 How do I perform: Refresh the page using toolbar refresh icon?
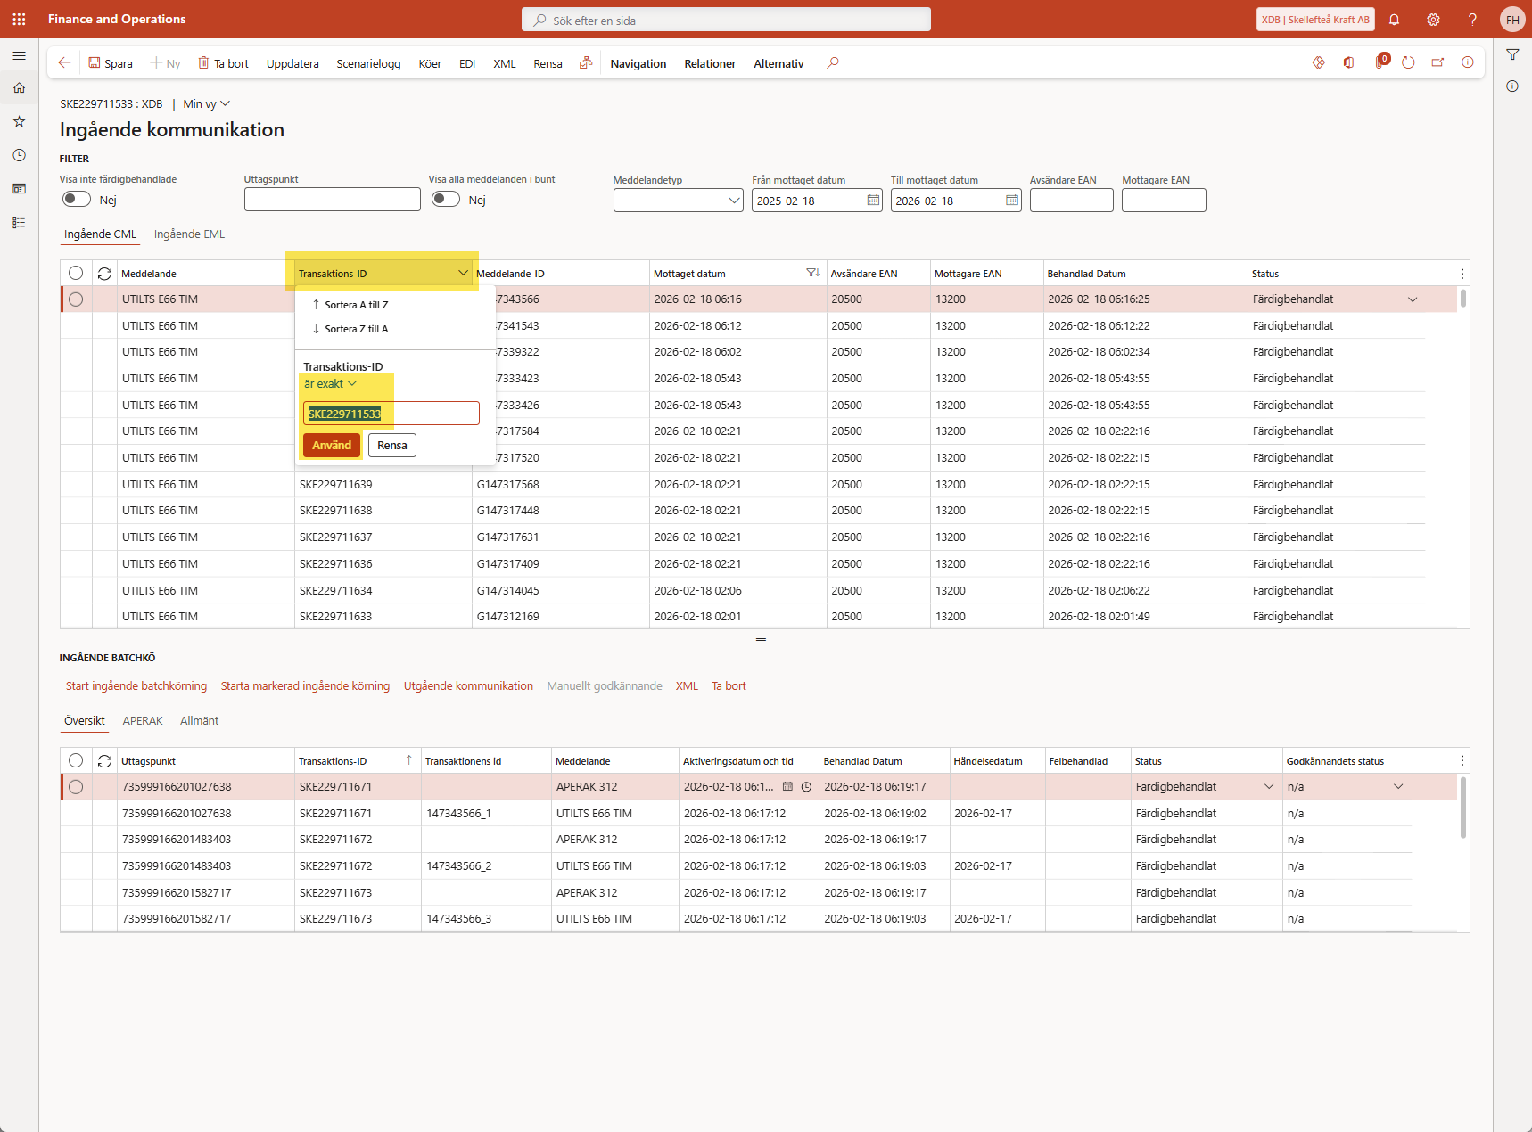click(1408, 62)
